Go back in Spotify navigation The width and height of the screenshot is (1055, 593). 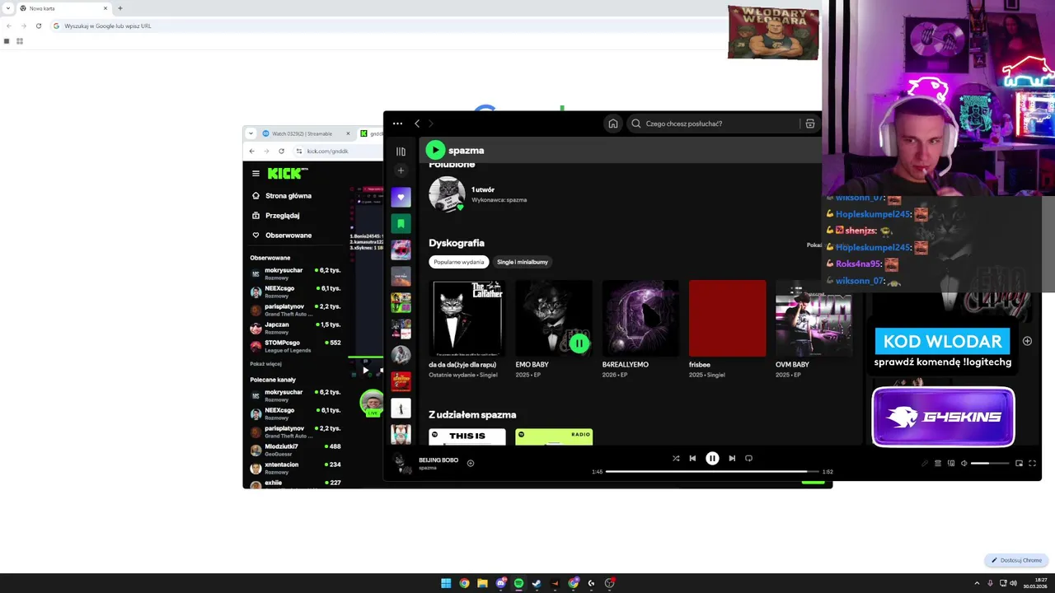point(417,124)
